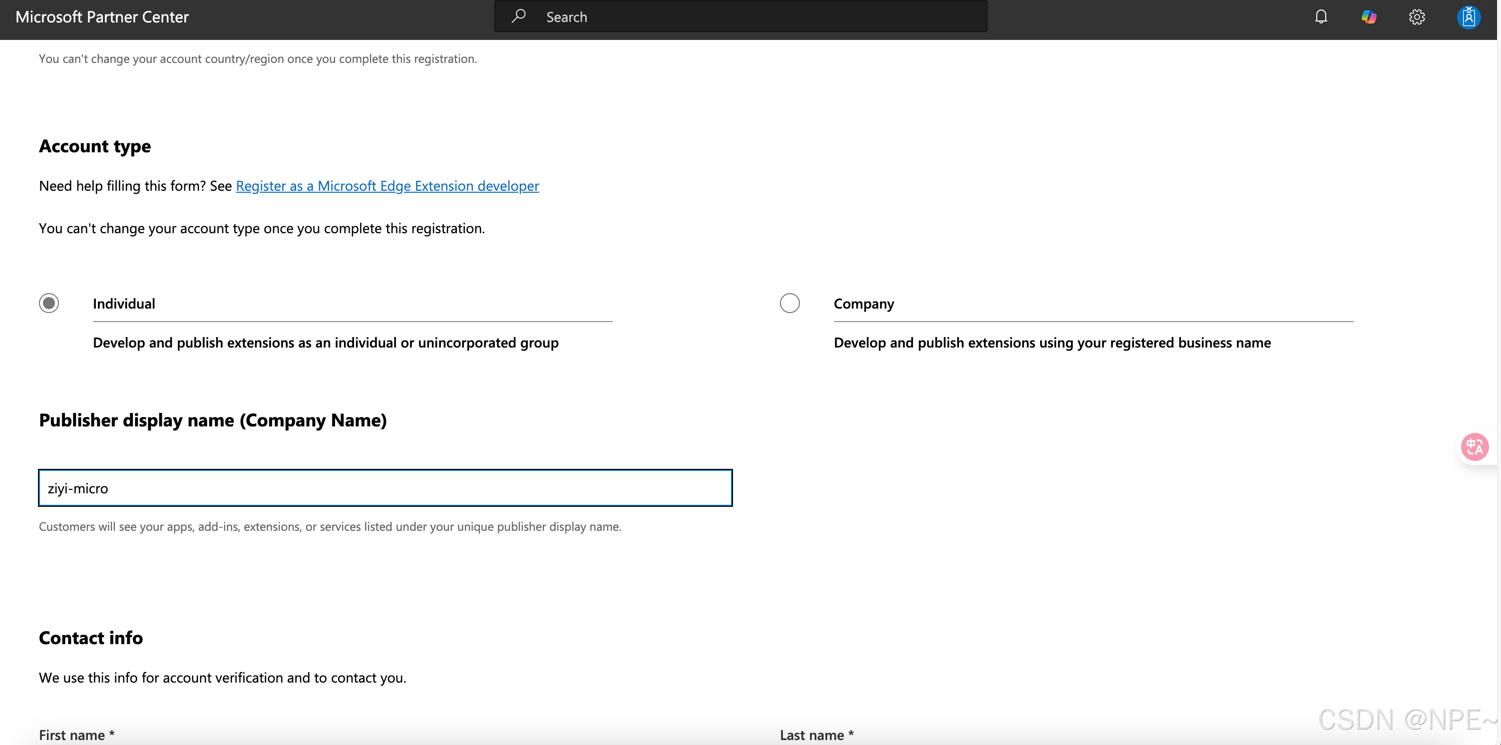Click the Company option label
Screen dimensions: 1501x745
click(863, 304)
